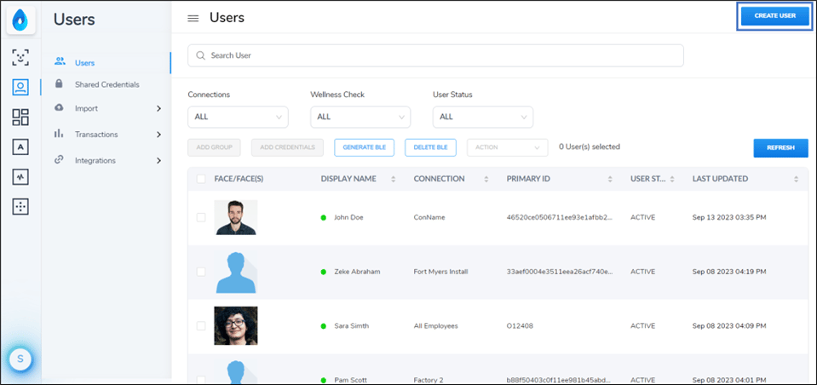The height and width of the screenshot is (385, 817).
Task: Click the Add Credentials button
Action: (x=288, y=147)
